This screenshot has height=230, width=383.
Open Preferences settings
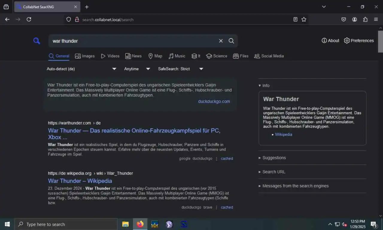(x=359, y=40)
